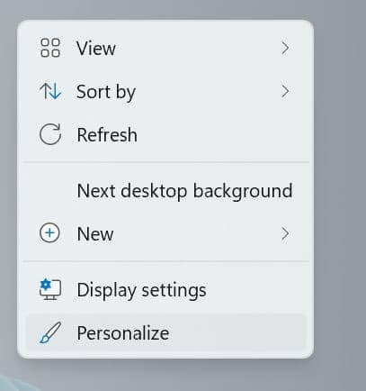Click the four-squares View icon
This screenshot has height=391, width=366.
(50, 48)
